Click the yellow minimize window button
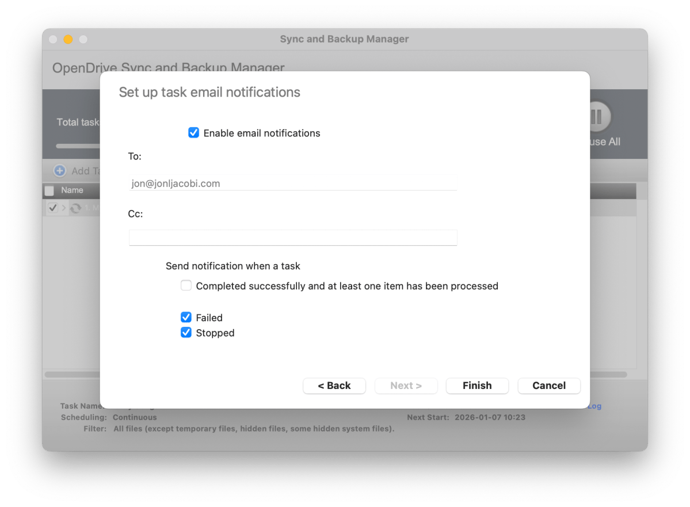 point(68,39)
